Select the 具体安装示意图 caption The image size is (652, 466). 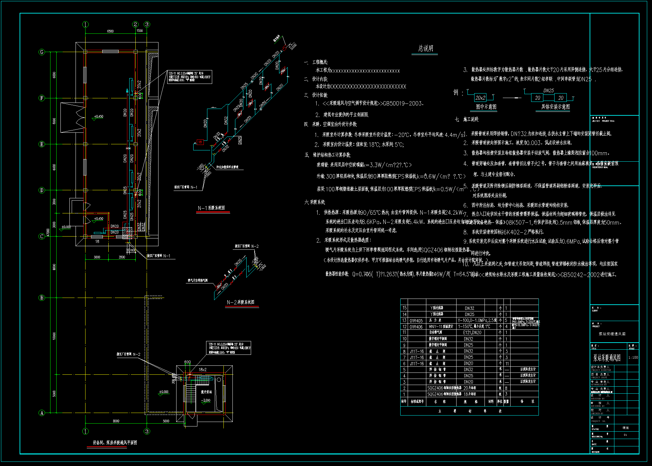[555, 107]
